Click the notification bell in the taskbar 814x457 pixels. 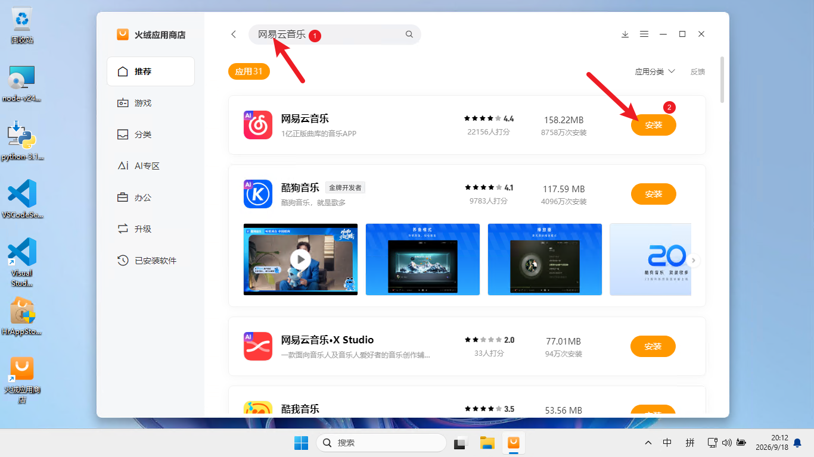(x=797, y=443)
